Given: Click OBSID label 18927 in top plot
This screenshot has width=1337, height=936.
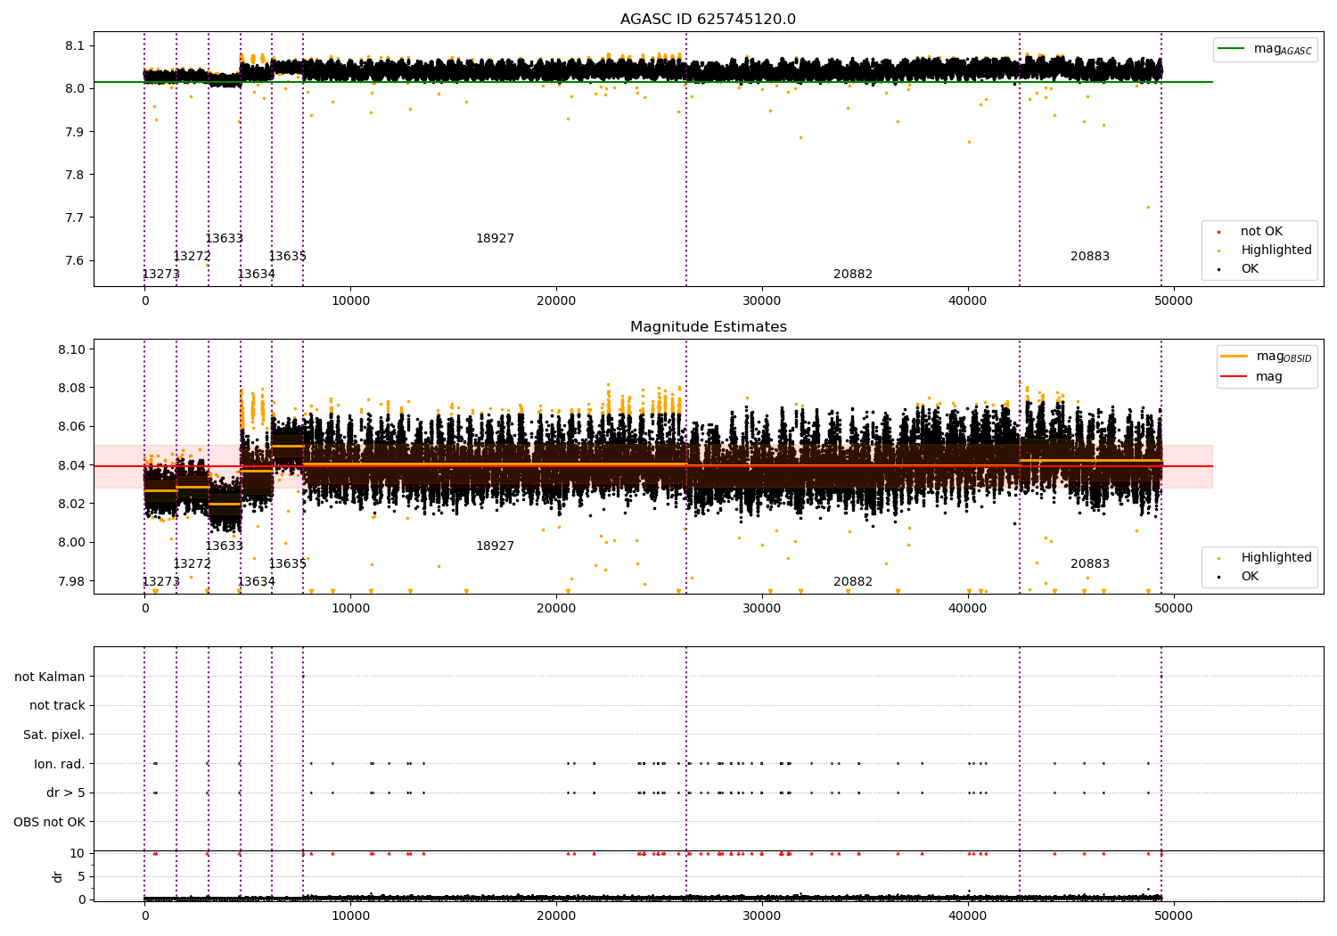Looking at the screenshot, I should click(x=496, y=239).
